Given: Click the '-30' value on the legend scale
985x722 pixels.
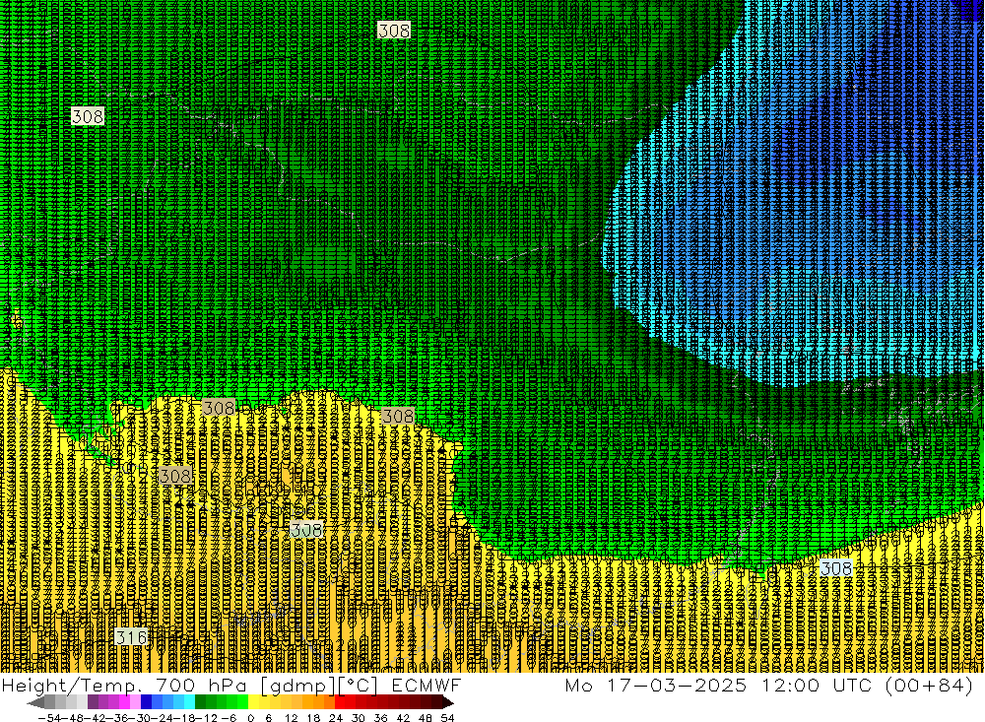Looking at the screenshot, I should point(140,718).
